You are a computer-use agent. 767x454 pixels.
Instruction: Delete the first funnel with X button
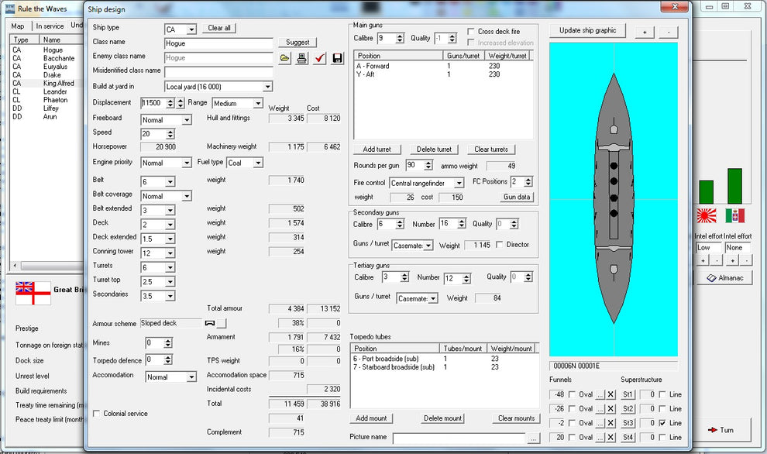tap(611, 394)
